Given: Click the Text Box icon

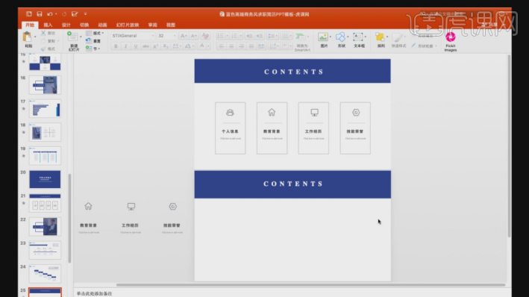Looking at the screenshot, I should [x=358, y=37].
